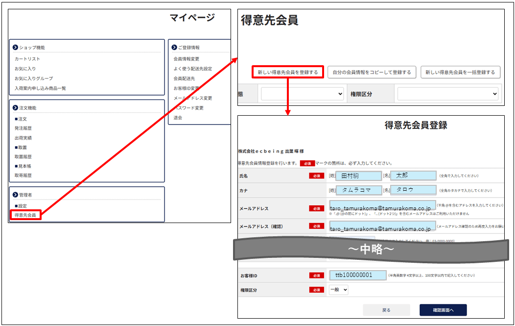Expand the 権限区分 filter dropdown
The image size is (515, 326).
447,94
